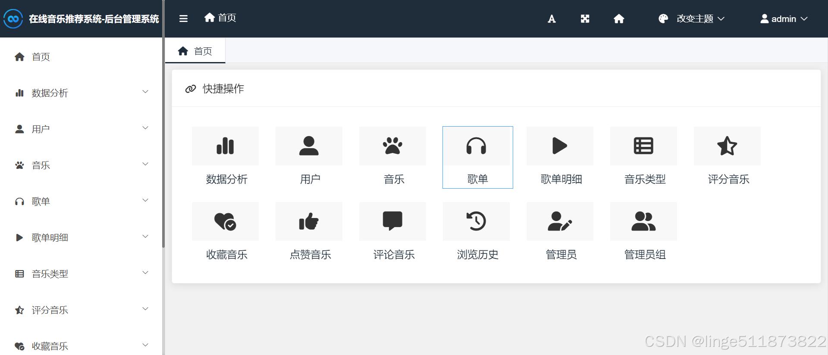Open the 收藏音乐 quick action heart tile

[225, 221]
